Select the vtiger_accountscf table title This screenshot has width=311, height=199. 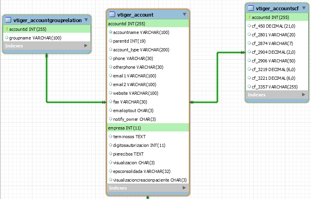277,9
